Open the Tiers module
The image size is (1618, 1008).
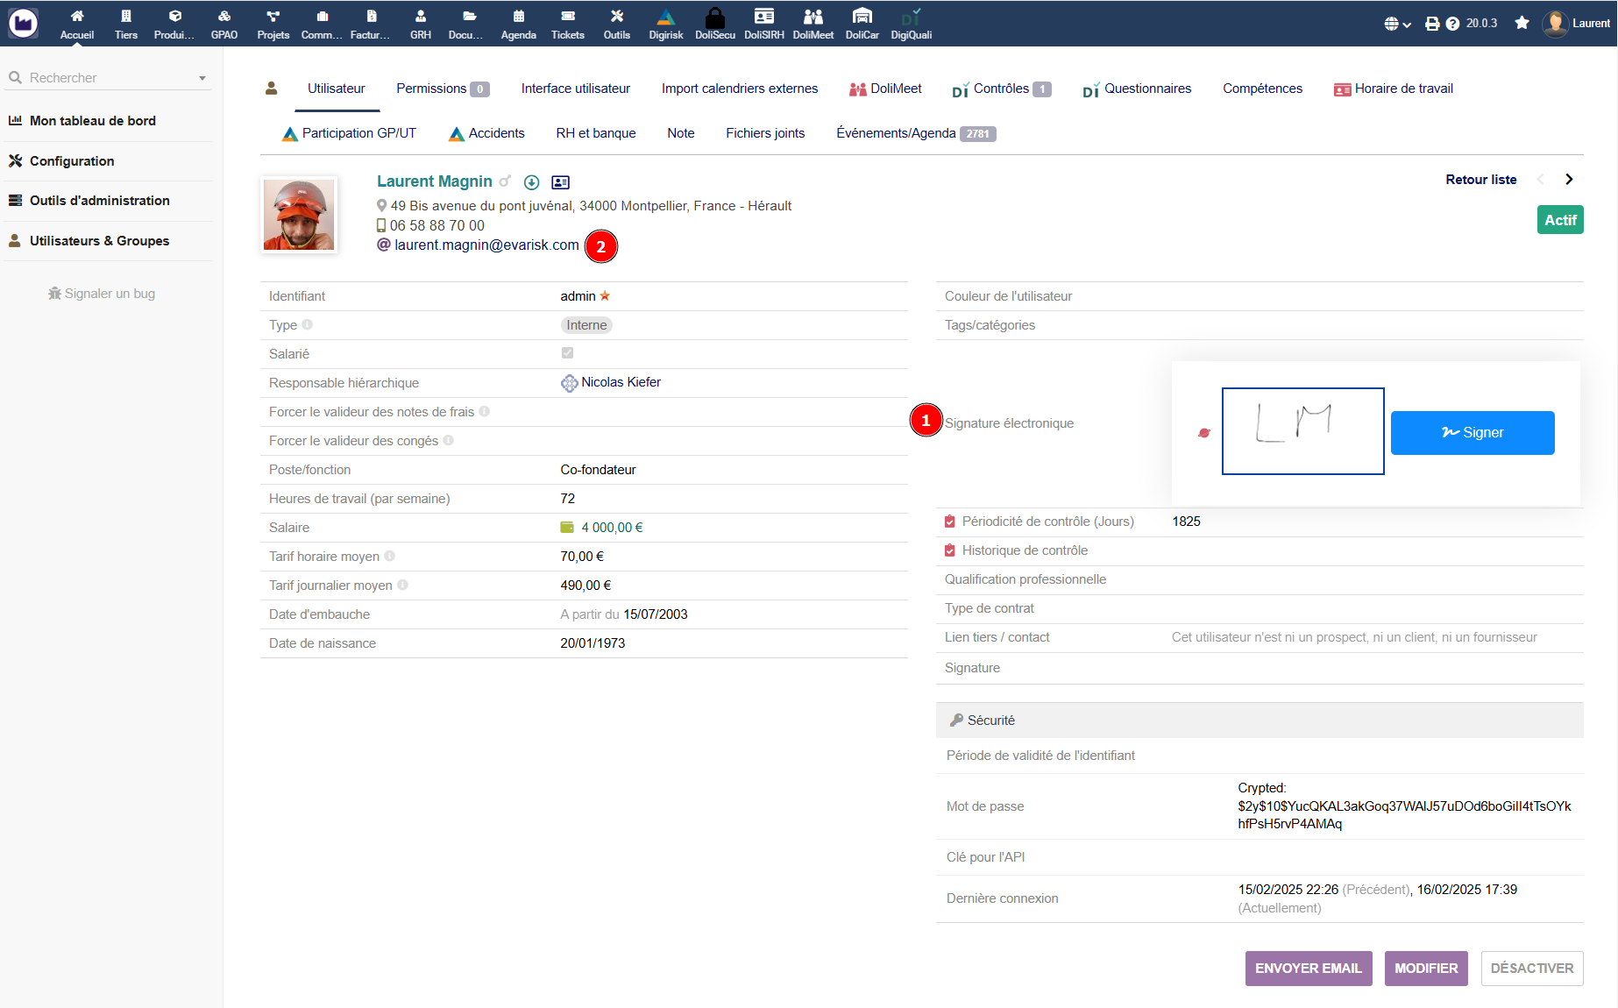click(x=126, y=24)
